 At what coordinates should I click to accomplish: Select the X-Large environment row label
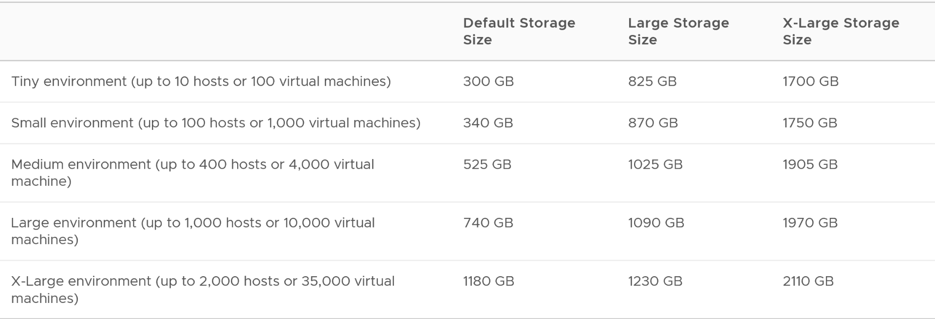click(x=203, y=289)
